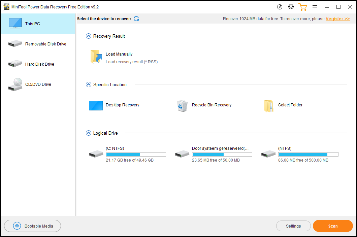Click the refresh device list icon
This screenshot has width=357, height=237.
tap(136, 19)
